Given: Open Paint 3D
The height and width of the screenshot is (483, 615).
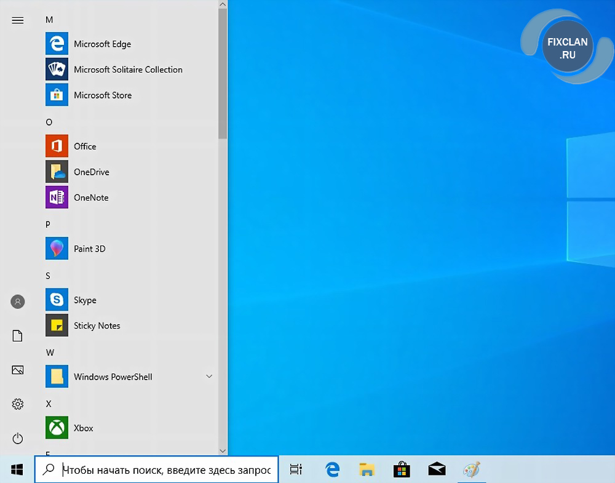Looking at the screenshot, I should (x=89, y=249).
